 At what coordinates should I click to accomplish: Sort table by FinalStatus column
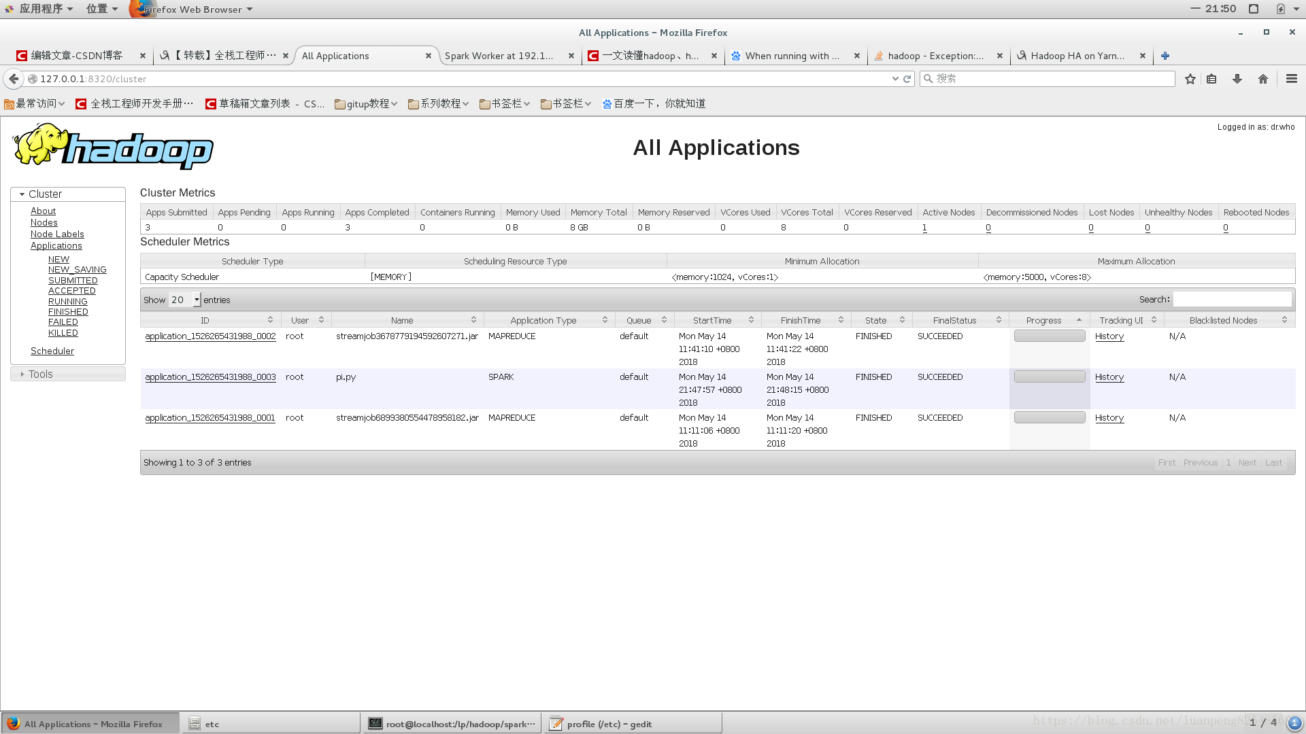[999, 320]
